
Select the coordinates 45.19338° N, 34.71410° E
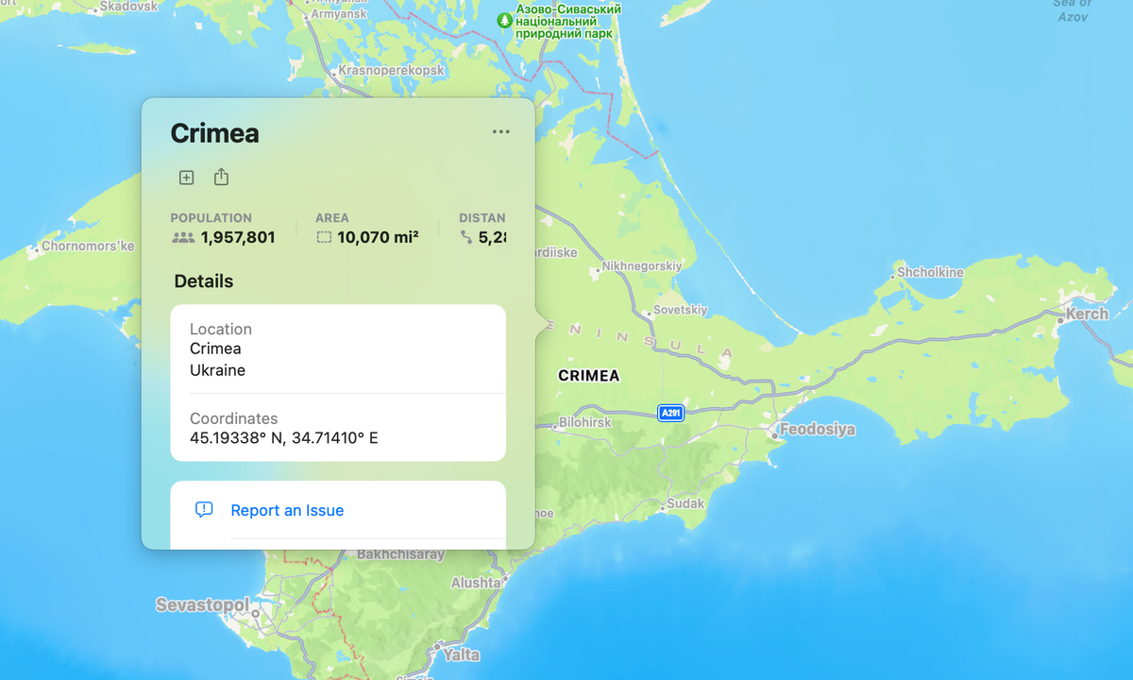point(284,437)
